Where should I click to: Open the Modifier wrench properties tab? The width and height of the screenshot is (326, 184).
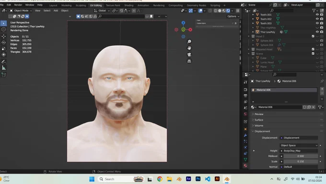[245, 135]
